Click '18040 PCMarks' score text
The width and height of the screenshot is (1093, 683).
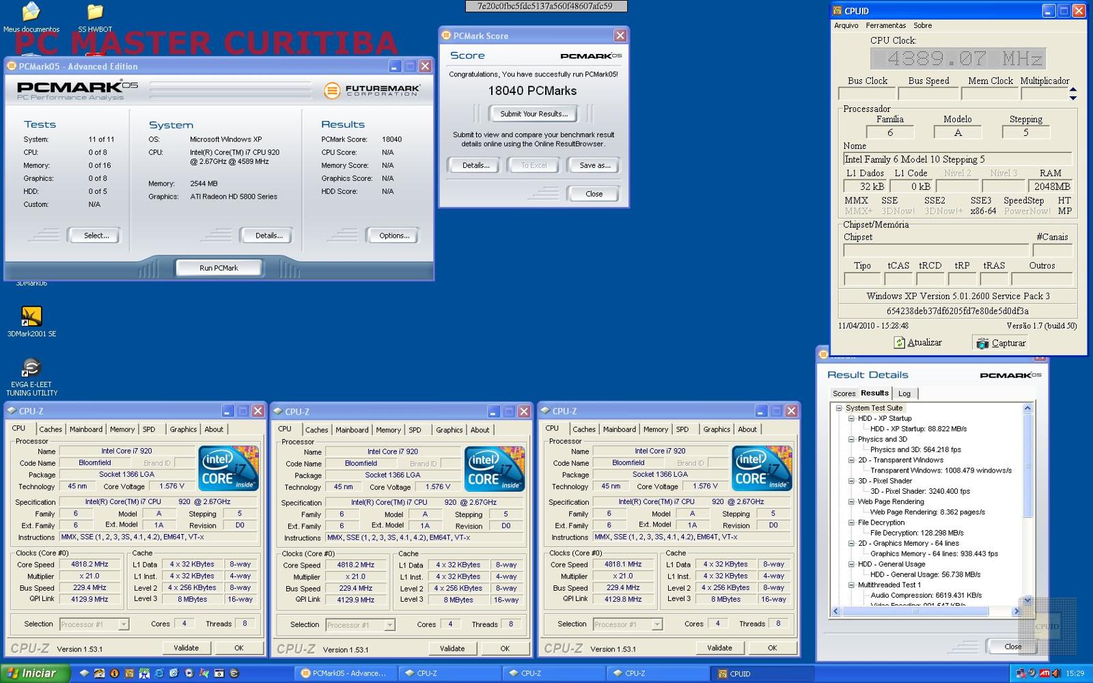coord(532,91)
